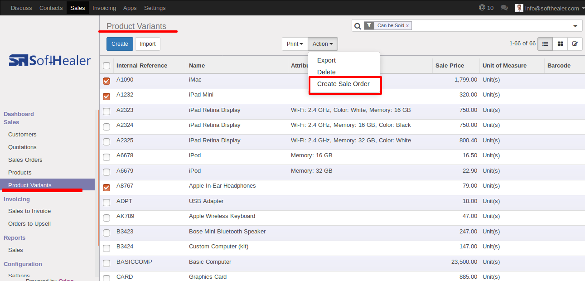Toggle the select-all checkbox in table header
The width and height of the screenshot is (585, 281).
(106, 66)
